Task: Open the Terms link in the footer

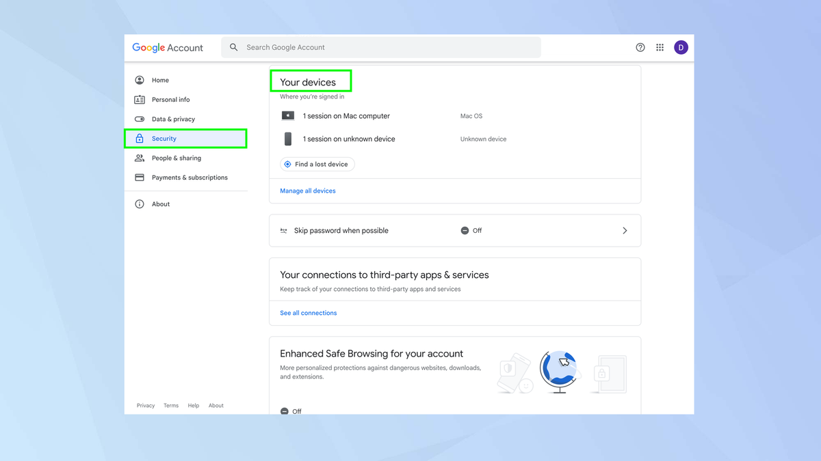Action: tap(171, 405)
